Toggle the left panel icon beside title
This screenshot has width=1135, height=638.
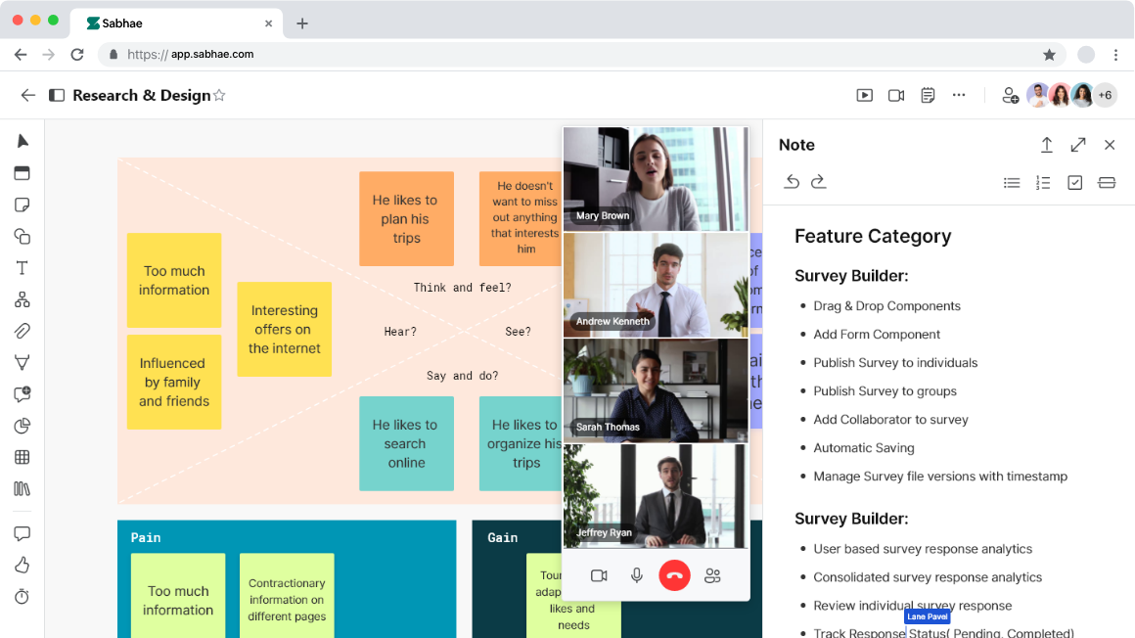click(x=57, y=95)
